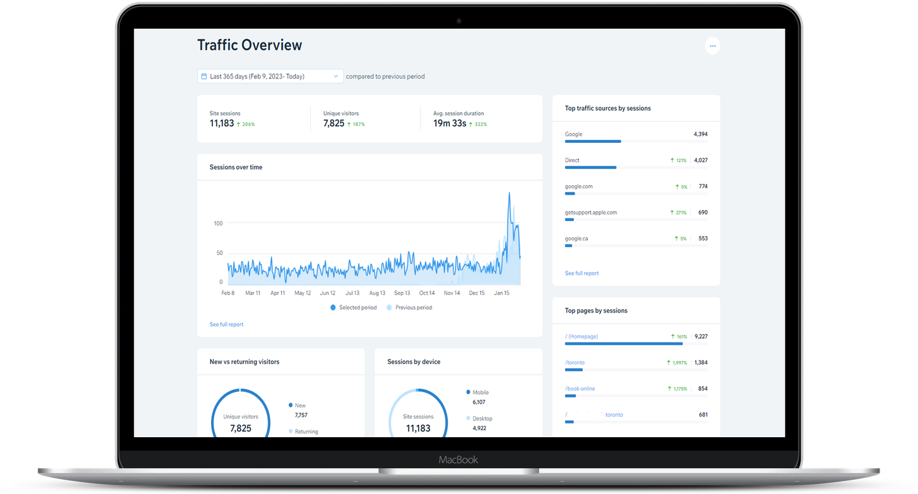Open the /toronto page link
The width and height of the screenshot is (918, 494).
point(574,363)
